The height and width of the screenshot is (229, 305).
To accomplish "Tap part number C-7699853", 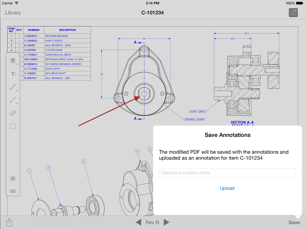I will pos(31,41).
